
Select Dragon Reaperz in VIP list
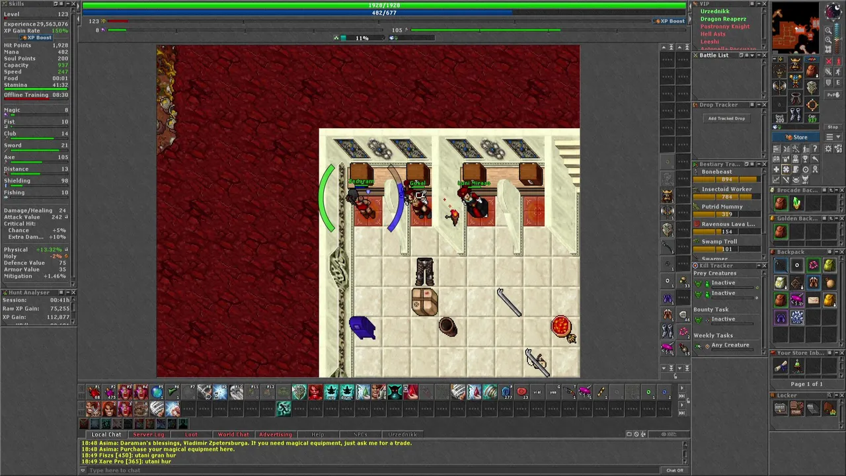(723, 19)
